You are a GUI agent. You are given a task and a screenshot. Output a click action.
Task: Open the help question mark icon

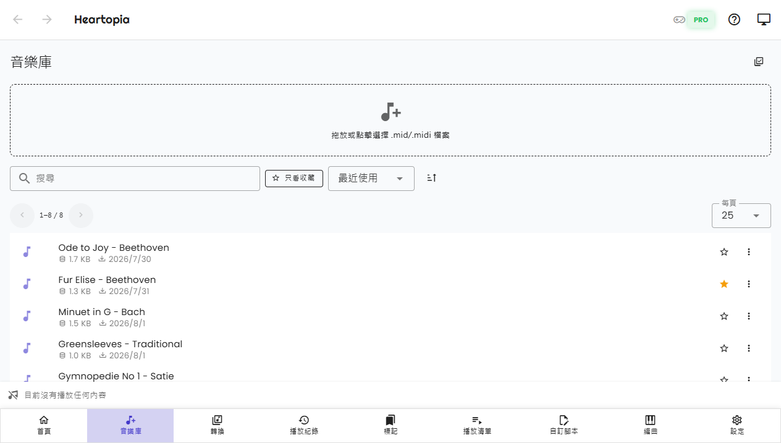(734, 20)
